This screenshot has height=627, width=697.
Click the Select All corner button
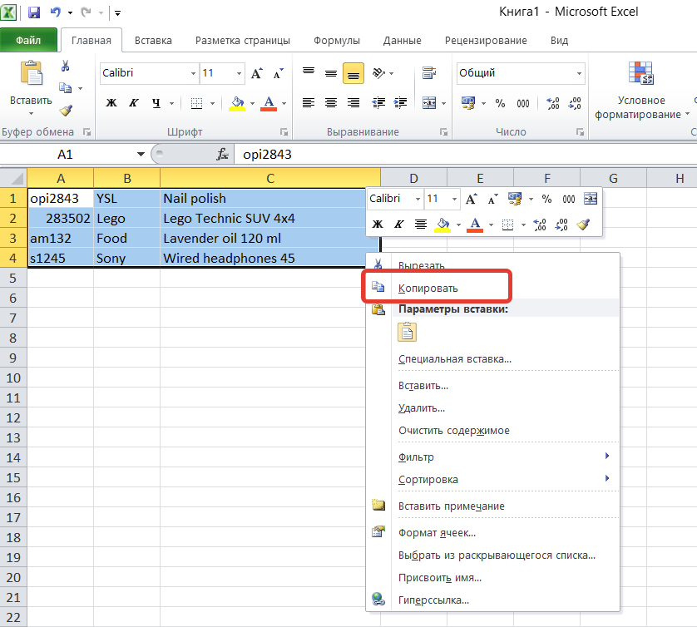13,178
